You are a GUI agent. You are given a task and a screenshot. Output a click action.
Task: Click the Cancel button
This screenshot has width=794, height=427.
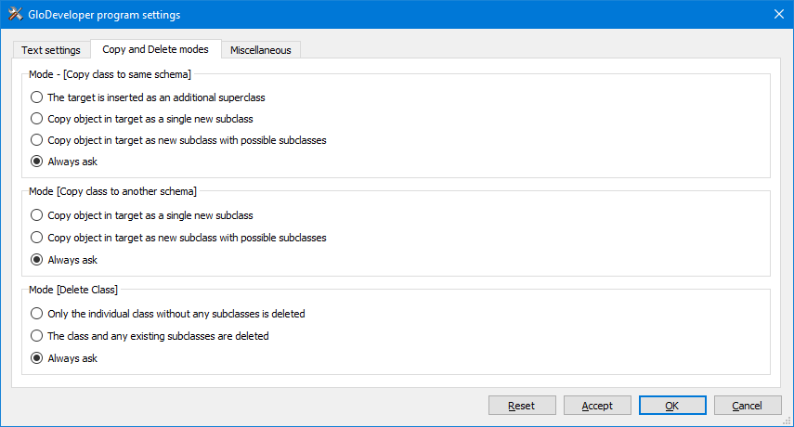748,406
